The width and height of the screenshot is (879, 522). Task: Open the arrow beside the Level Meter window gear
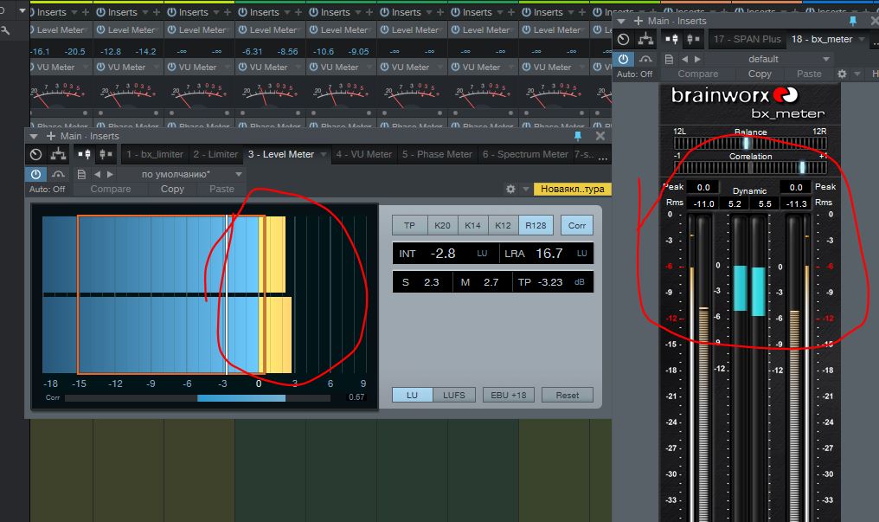click(525, 189)
